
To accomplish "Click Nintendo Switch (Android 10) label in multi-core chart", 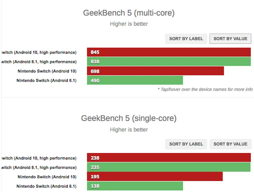I will [47, 71].
